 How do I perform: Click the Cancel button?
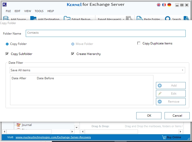(x=177, y=116)
